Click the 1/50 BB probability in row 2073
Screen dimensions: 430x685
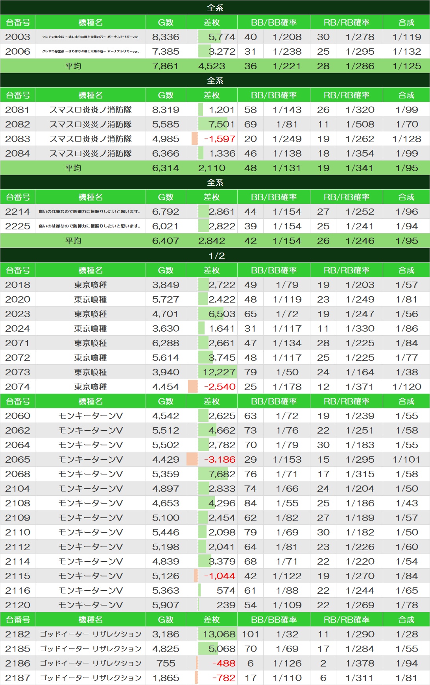pyautogui.click(x=287, y=372)
